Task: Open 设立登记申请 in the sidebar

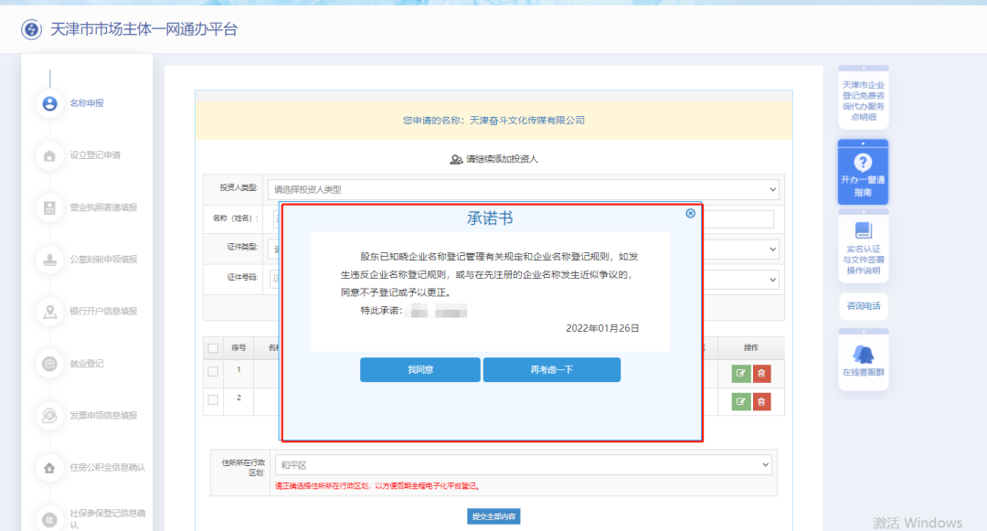Action: (x=48, y=155)
